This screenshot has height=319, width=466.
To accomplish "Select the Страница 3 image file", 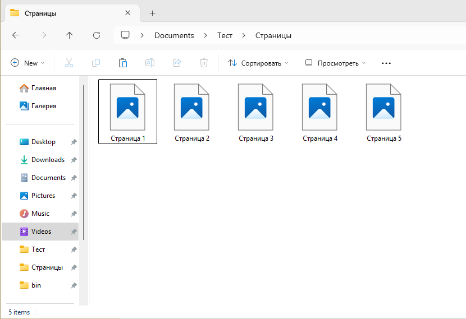I will pyautogui.click(x=255, y=111).
